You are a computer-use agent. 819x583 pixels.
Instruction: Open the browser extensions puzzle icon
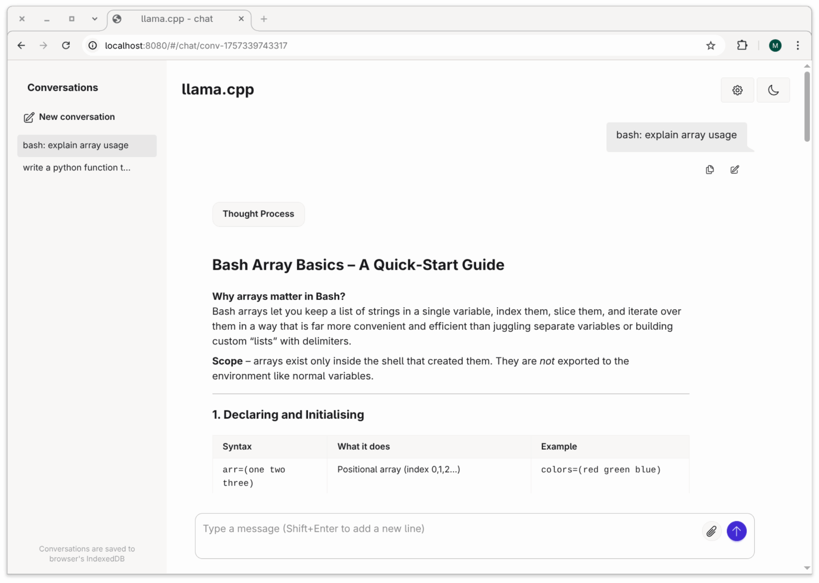point(742,46)
